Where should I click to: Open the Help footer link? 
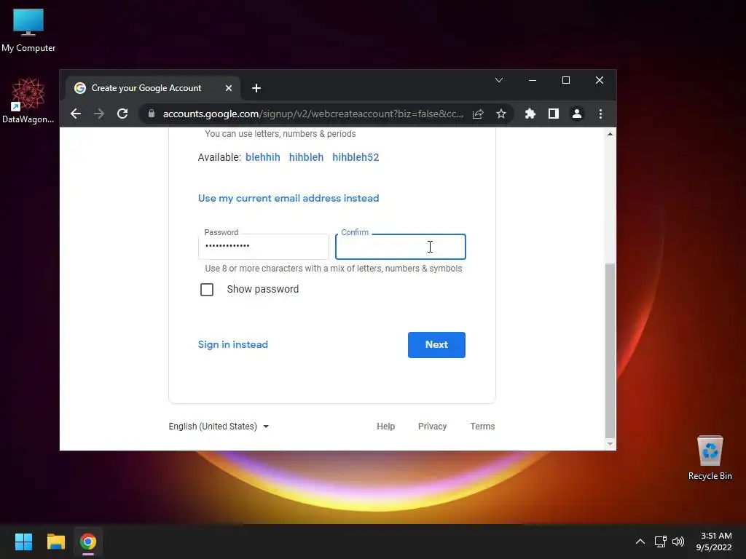(x=385, y=427)
